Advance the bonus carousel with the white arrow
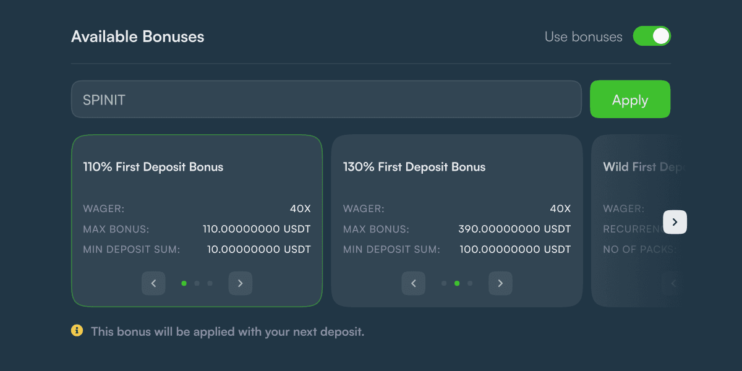742x371 pixels. point(675,222)
